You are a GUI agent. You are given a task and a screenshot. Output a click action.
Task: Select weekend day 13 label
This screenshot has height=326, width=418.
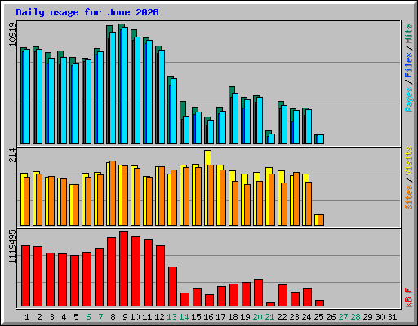pos(171,317)
